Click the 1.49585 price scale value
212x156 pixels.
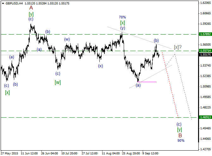coord(205,97)
